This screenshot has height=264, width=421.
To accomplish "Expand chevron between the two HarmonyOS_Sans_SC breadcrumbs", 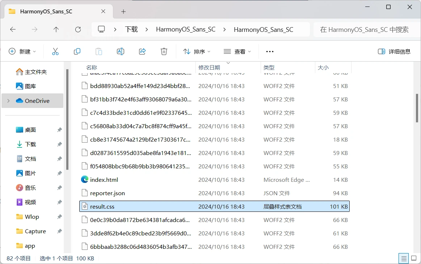I will click(224, 30).
